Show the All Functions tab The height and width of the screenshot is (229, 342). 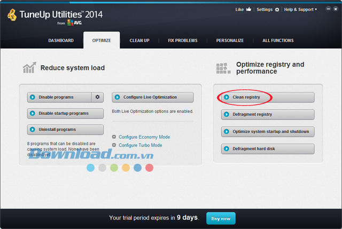tap(278, 40)
